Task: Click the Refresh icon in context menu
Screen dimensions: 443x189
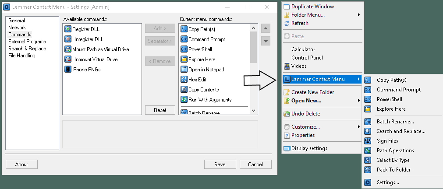Action: point(287,24)
